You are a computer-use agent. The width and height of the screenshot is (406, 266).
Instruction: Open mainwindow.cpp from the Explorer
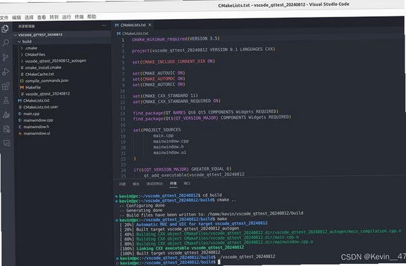point(38,120)
